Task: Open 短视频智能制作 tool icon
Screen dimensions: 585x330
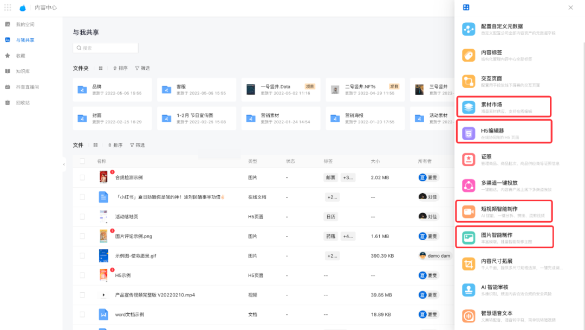Action: [469, 212]
